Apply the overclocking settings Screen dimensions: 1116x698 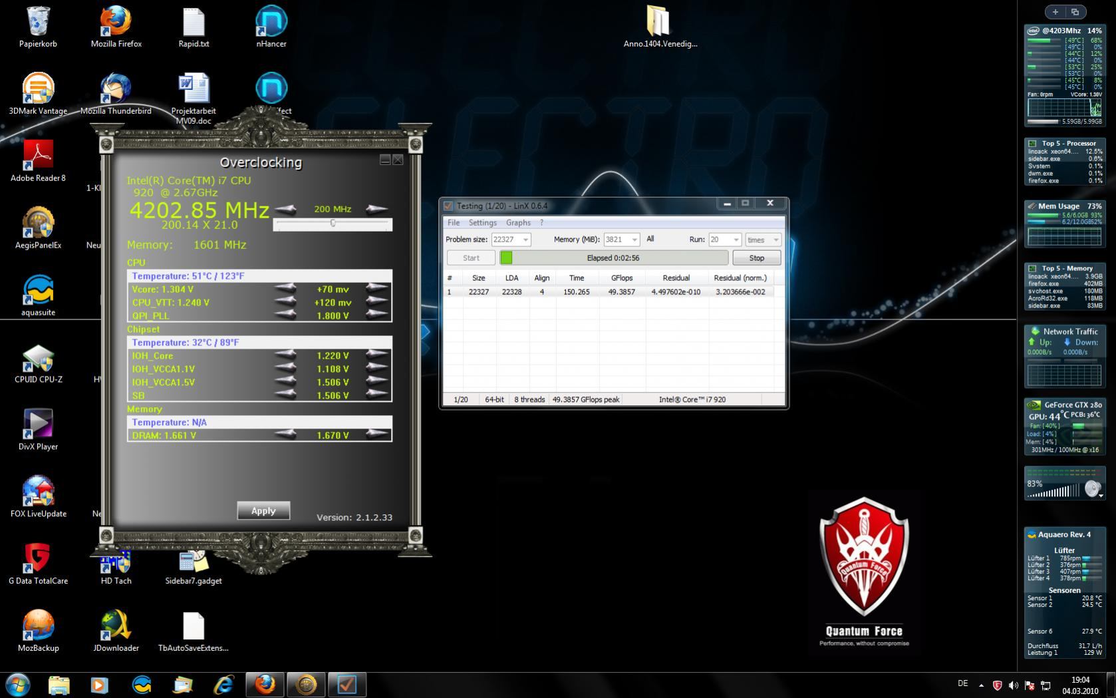(263, 510)
